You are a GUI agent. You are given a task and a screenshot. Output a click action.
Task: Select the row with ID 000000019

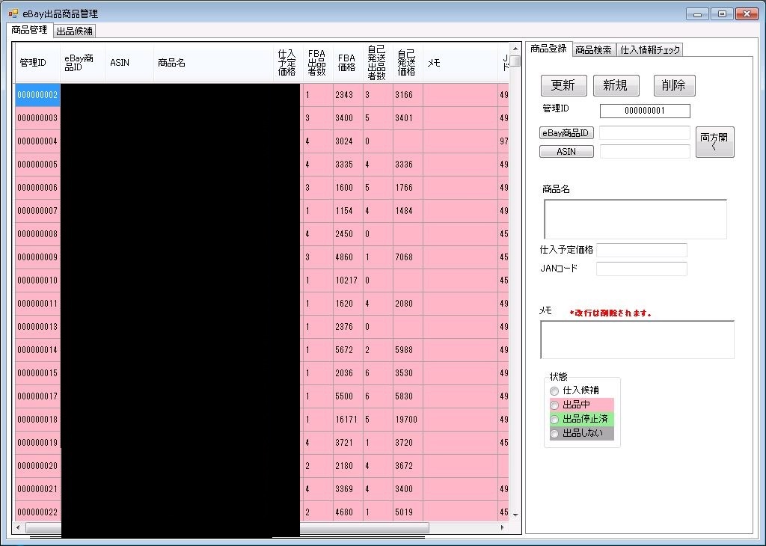click(262, 443)
